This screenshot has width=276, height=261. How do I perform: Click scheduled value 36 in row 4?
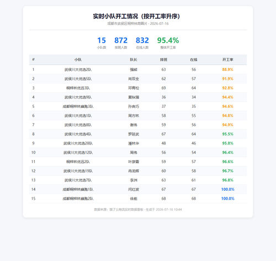pos(163,97)
